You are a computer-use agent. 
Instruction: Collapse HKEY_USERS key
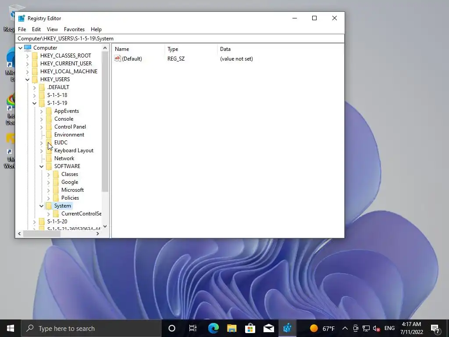click(28, 79)
